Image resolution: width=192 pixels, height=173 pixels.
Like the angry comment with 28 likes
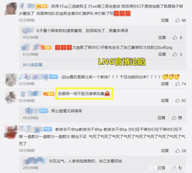(178, 151)
